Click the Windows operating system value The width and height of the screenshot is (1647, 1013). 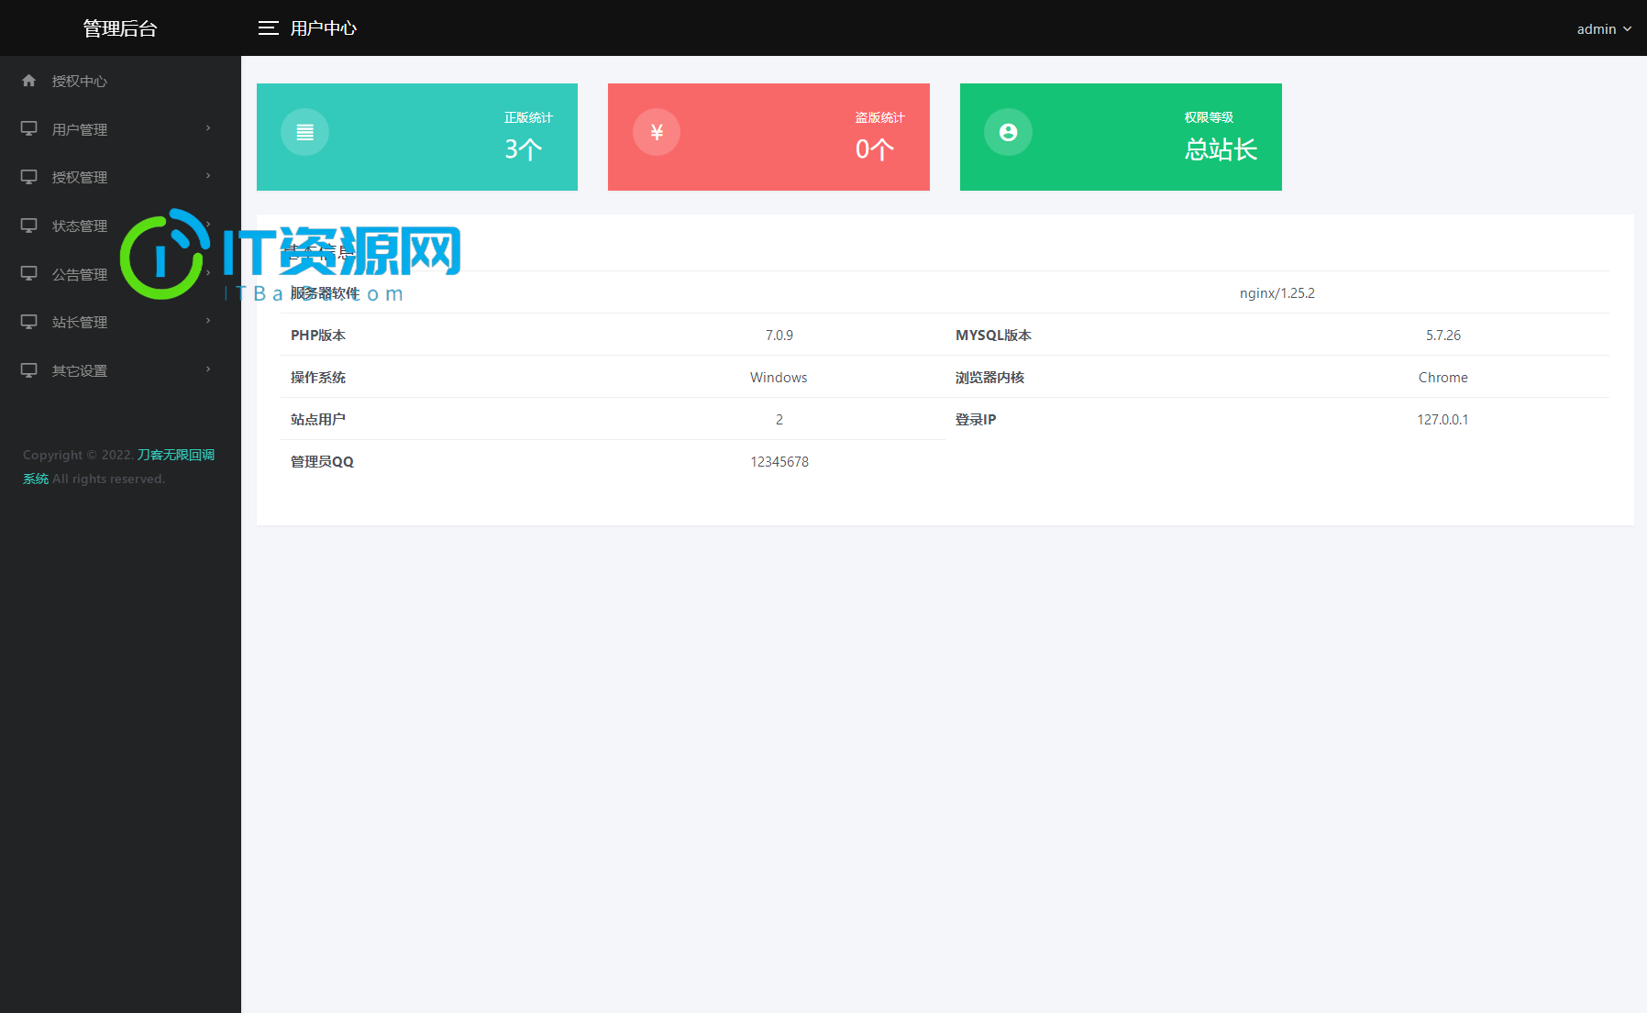(779, 378)
